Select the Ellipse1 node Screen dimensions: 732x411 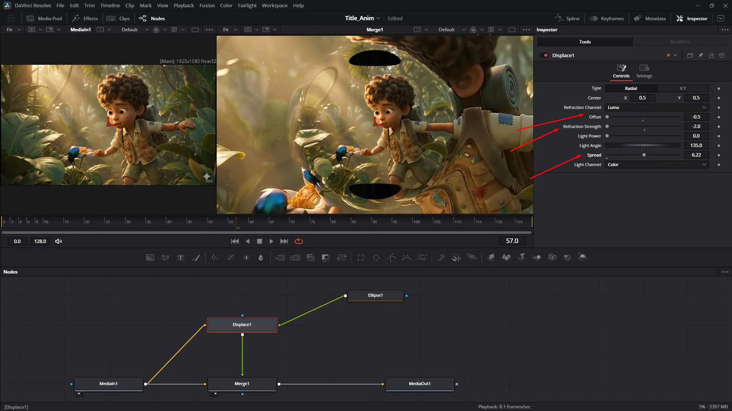tap(375, 295)
